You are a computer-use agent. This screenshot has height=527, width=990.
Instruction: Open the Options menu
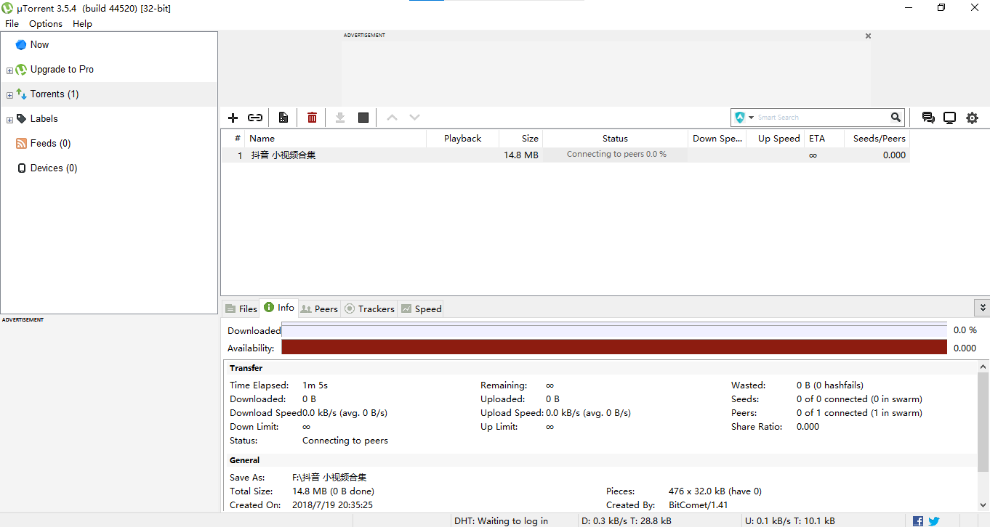[46, 23]
